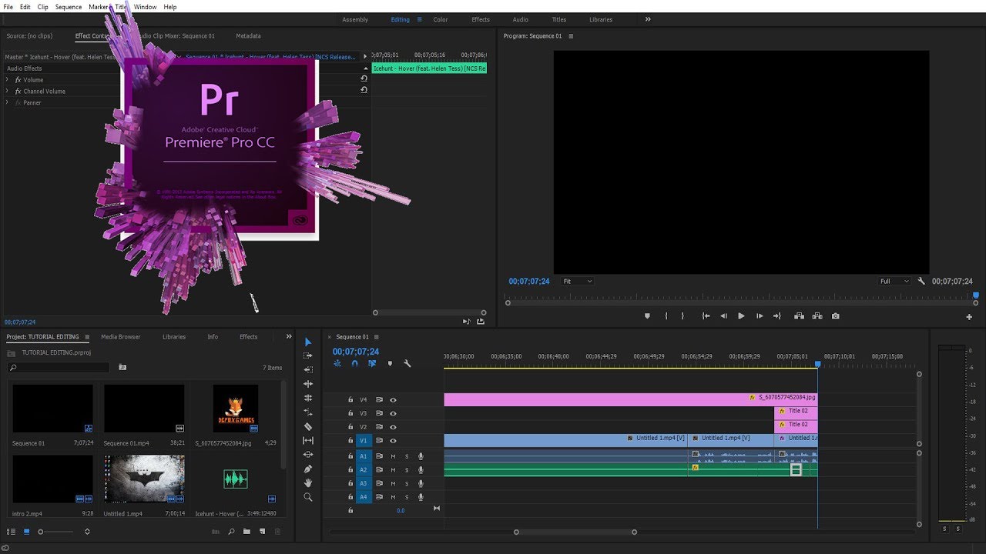Click the project search input field
Image resolution: width=986 pixels, height=554 pixels.
pos(59,368)
